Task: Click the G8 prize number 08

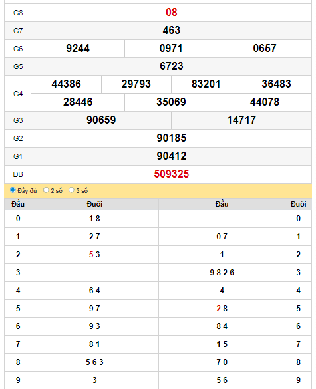Action: click(171, 13)
